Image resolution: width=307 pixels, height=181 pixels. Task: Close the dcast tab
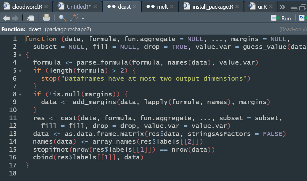coord(134,7)
